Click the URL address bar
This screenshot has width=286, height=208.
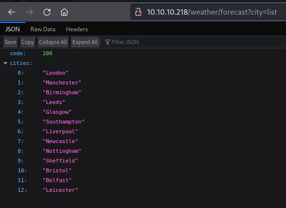(208, 12)
